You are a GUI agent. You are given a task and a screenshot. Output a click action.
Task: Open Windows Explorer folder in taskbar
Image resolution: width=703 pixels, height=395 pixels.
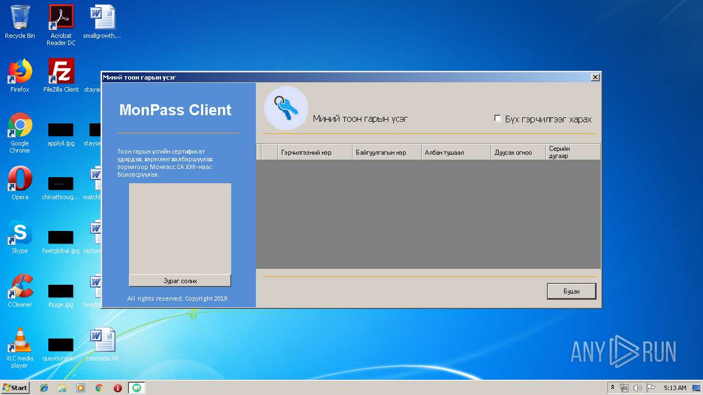point(62,388)
